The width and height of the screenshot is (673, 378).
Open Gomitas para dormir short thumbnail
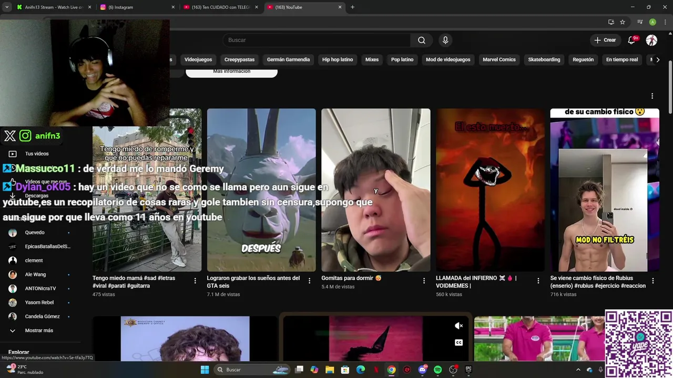click(x=376, y=190)
